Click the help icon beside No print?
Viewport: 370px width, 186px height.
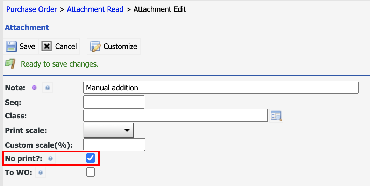point(50,159)
